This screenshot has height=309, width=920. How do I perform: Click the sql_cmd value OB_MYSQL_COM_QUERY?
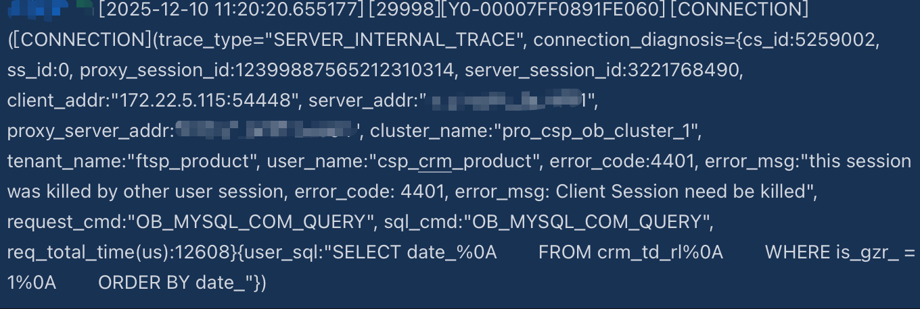[585, 222]
